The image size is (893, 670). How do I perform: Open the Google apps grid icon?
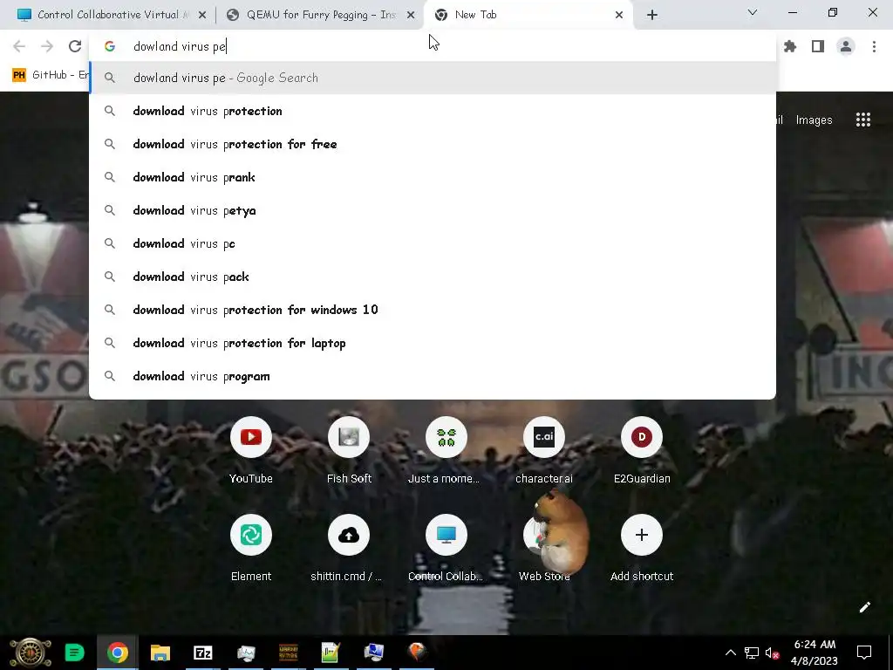(862, 120)
